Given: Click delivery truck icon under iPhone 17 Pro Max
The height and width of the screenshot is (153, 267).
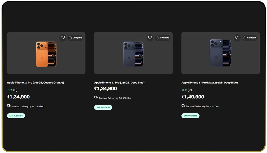Looking at the screenshot, I should click(183, 106).
